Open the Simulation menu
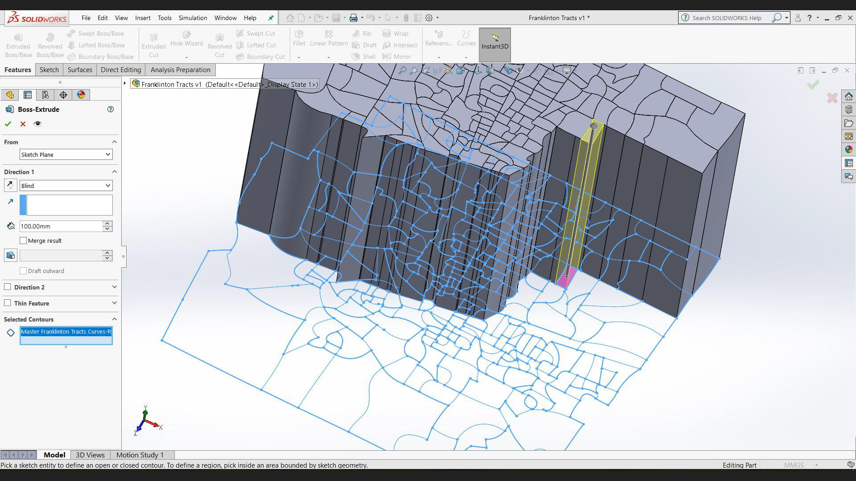The image size is (856, 481). (x=193, y=18)
